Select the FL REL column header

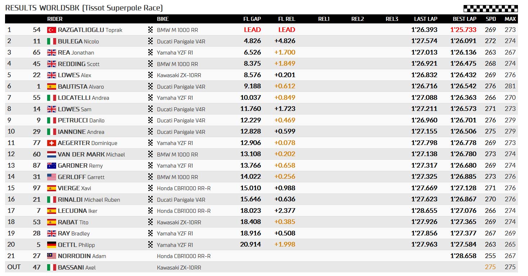286,19
